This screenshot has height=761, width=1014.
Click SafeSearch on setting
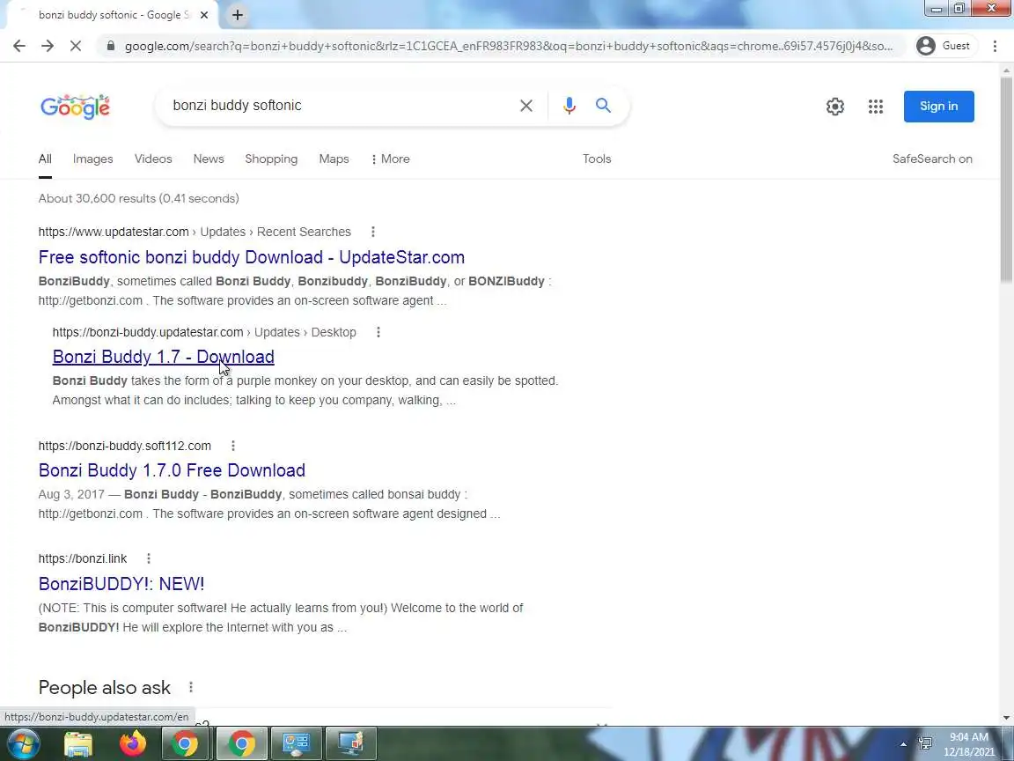pyautogui.click(x=932, y=159)
